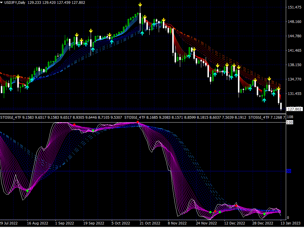Click the blue level 50 label
304x228 pixels.
click(x=289, y=171)
